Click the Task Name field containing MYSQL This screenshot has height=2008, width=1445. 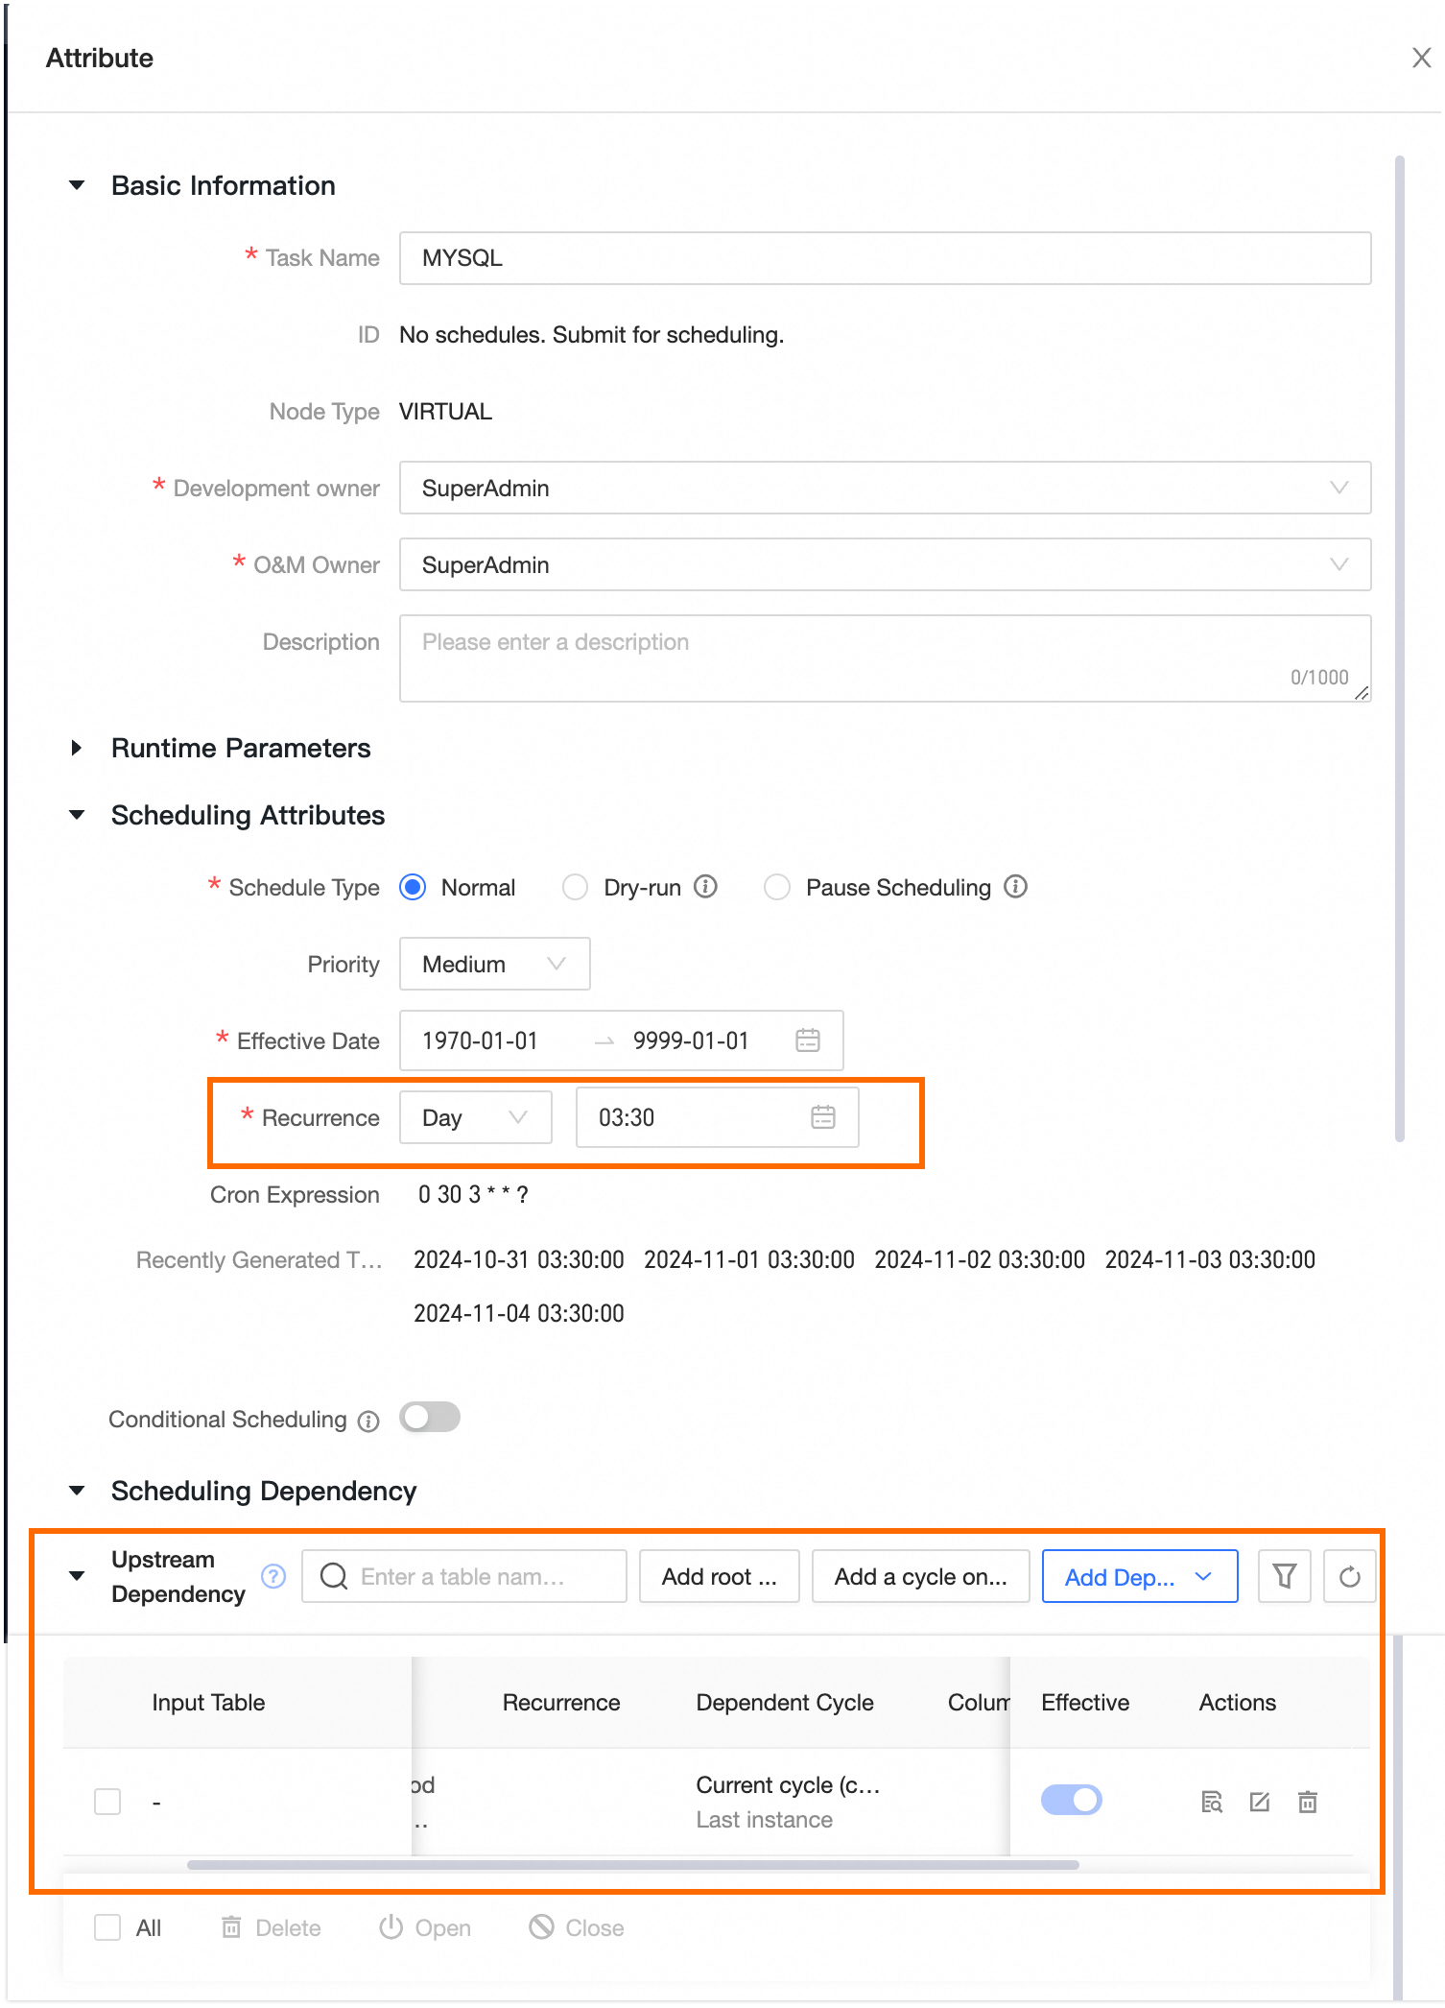coord(885,258)
